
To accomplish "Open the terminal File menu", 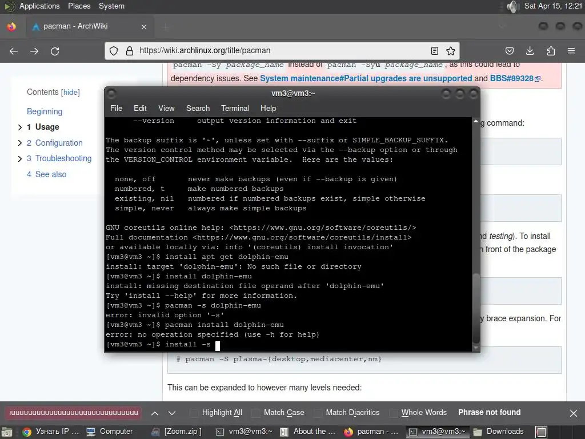I will [116, 108].
